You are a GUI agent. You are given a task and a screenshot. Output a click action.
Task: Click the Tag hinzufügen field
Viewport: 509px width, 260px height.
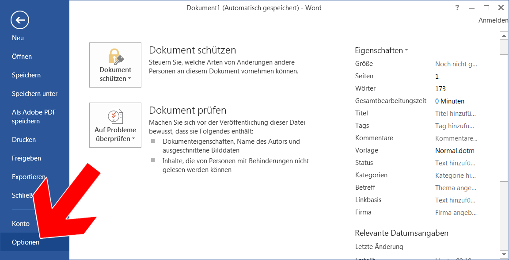[455, 126]
